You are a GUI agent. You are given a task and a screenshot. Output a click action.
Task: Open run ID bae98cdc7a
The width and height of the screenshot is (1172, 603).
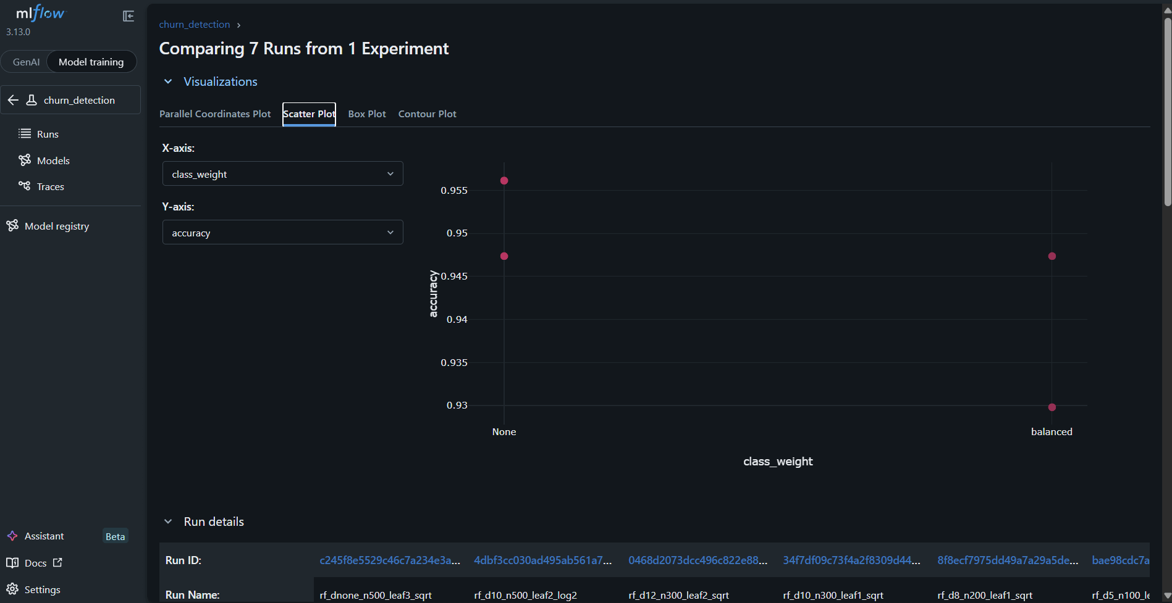click(1121, 560)
